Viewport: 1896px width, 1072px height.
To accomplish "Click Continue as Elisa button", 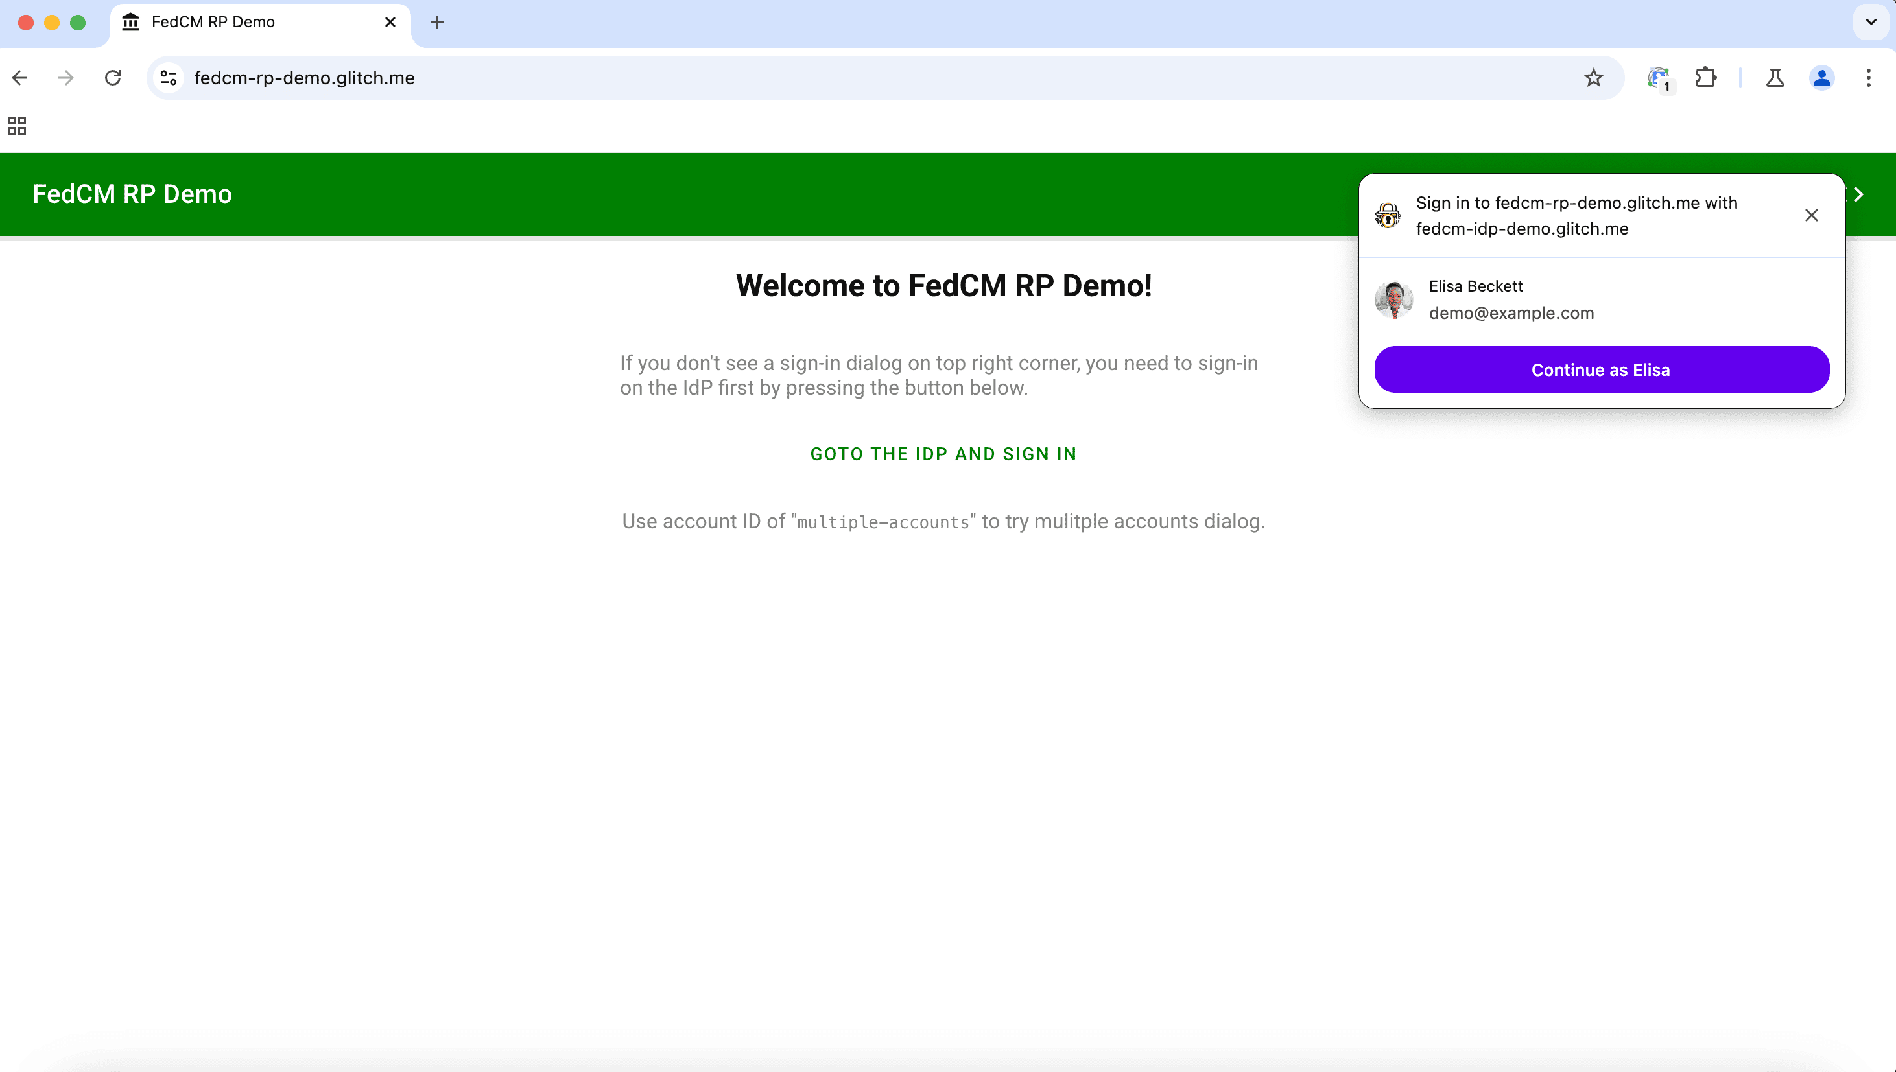I will click(x=1600, y=368).
